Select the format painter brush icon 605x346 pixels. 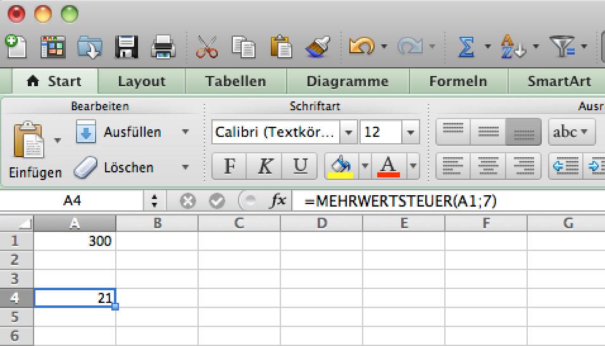[318, 47]
